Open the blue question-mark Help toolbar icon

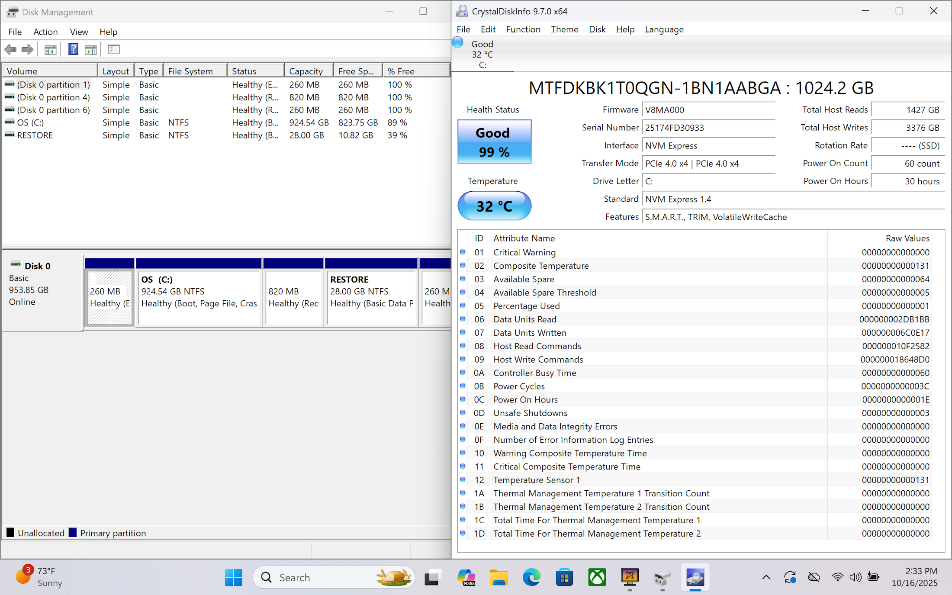73,49
